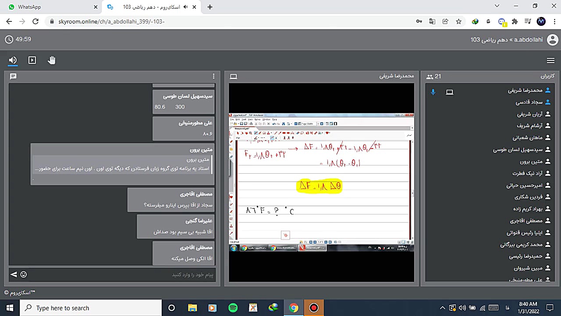Open a new browser tab
The image size is (561, 316).
pos(210,7)
